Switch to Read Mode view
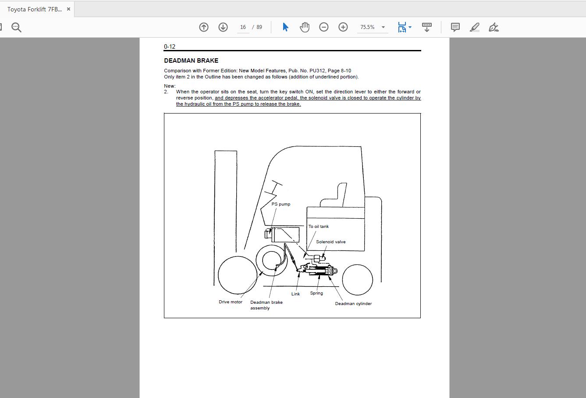The height and width of the screenshot is (398, 586). [426, 27]
